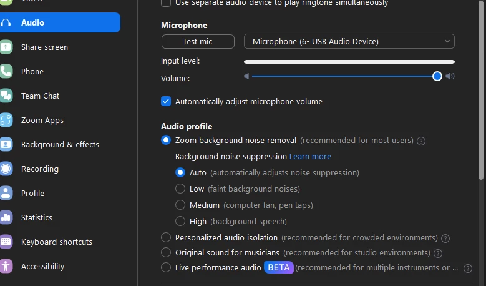
Task: Click the Audio headphones icon
Action: pyautogui.click(x=6, y=22)
